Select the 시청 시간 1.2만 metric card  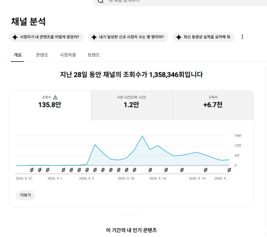point(131,105)
